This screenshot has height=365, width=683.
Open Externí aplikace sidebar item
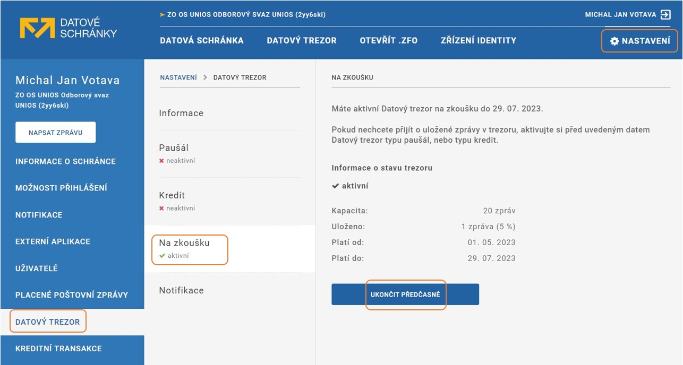53,241
